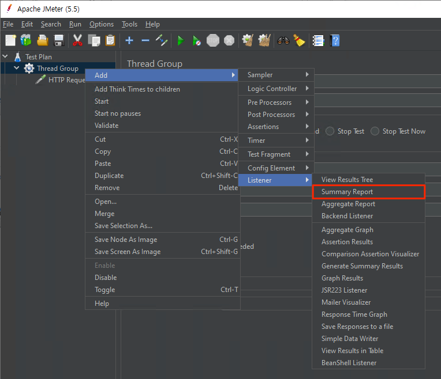Open the Search menu
This screenshot has width=441, height=379.
pyautogui.click(x=51, y=24)
